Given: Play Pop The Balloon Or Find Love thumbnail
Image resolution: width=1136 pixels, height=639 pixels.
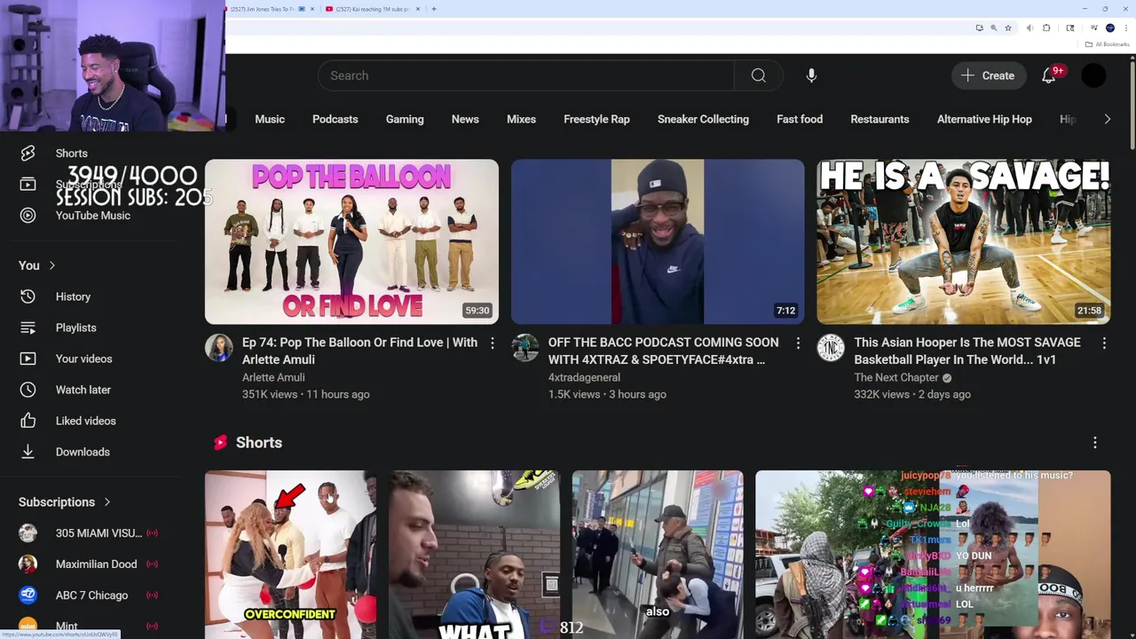Looking at the screenshot, I should [351, 241].
